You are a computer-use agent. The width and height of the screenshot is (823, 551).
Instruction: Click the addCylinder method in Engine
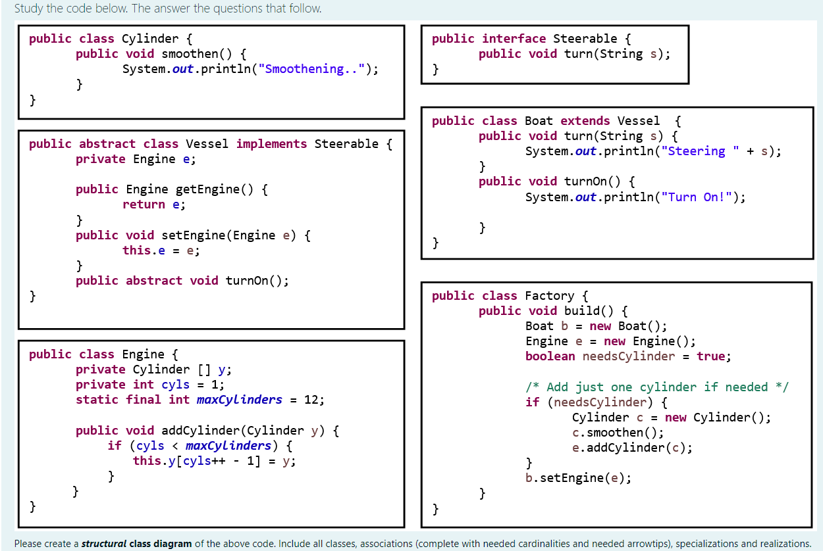[191, 430]
